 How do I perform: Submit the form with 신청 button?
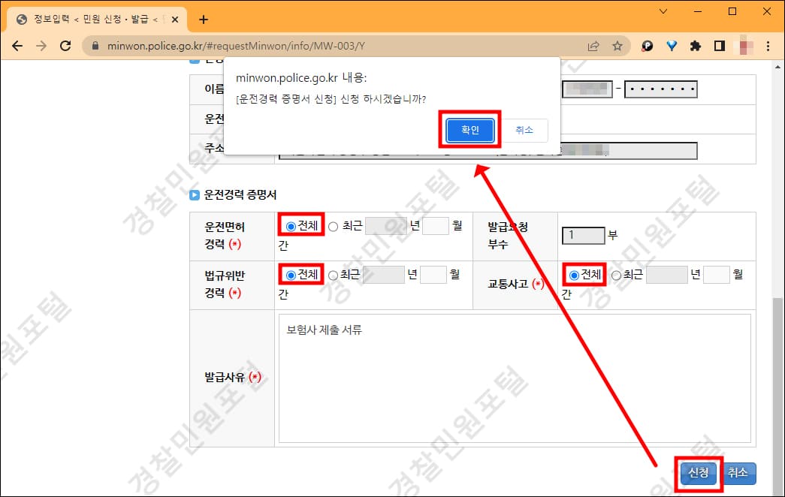click(699, 473)
